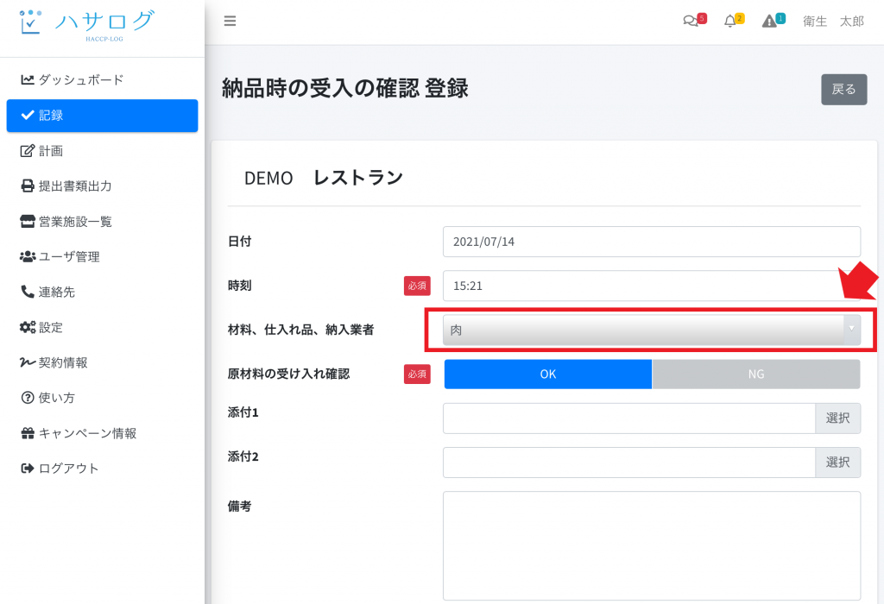Open 使い方 help page

coord(102,398)
